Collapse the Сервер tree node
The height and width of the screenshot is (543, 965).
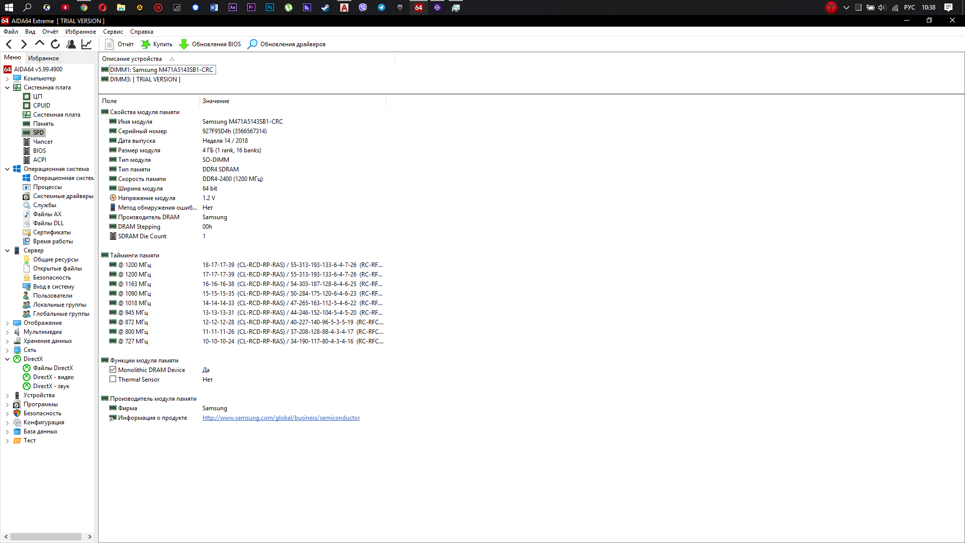pos(8,250)
